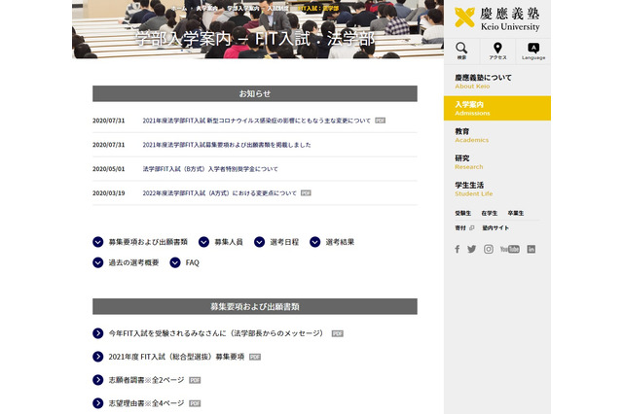Open 寄付 donation link
623x414 pixels.
(x=460, y=228)
